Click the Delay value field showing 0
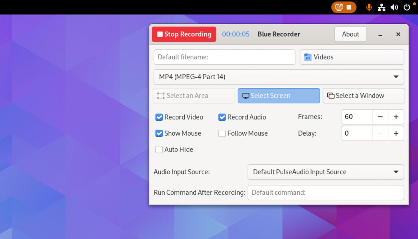The image size is (418, 239). click(x=357, y=133)
